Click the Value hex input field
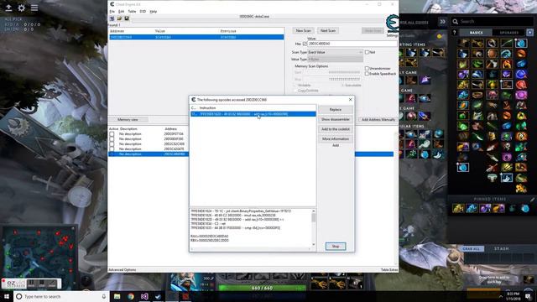 [x=352, y=44]
